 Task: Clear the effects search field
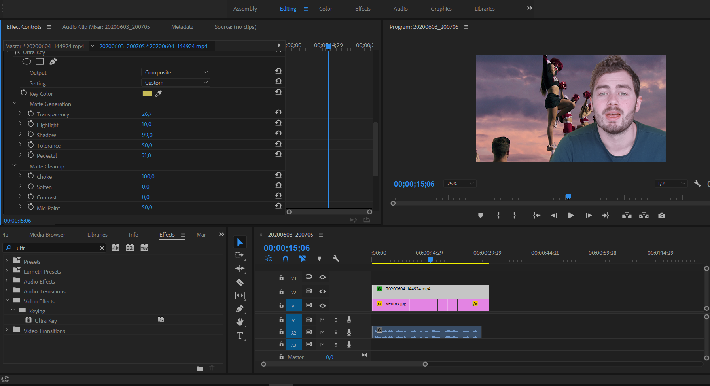click(x=102, y=248)
